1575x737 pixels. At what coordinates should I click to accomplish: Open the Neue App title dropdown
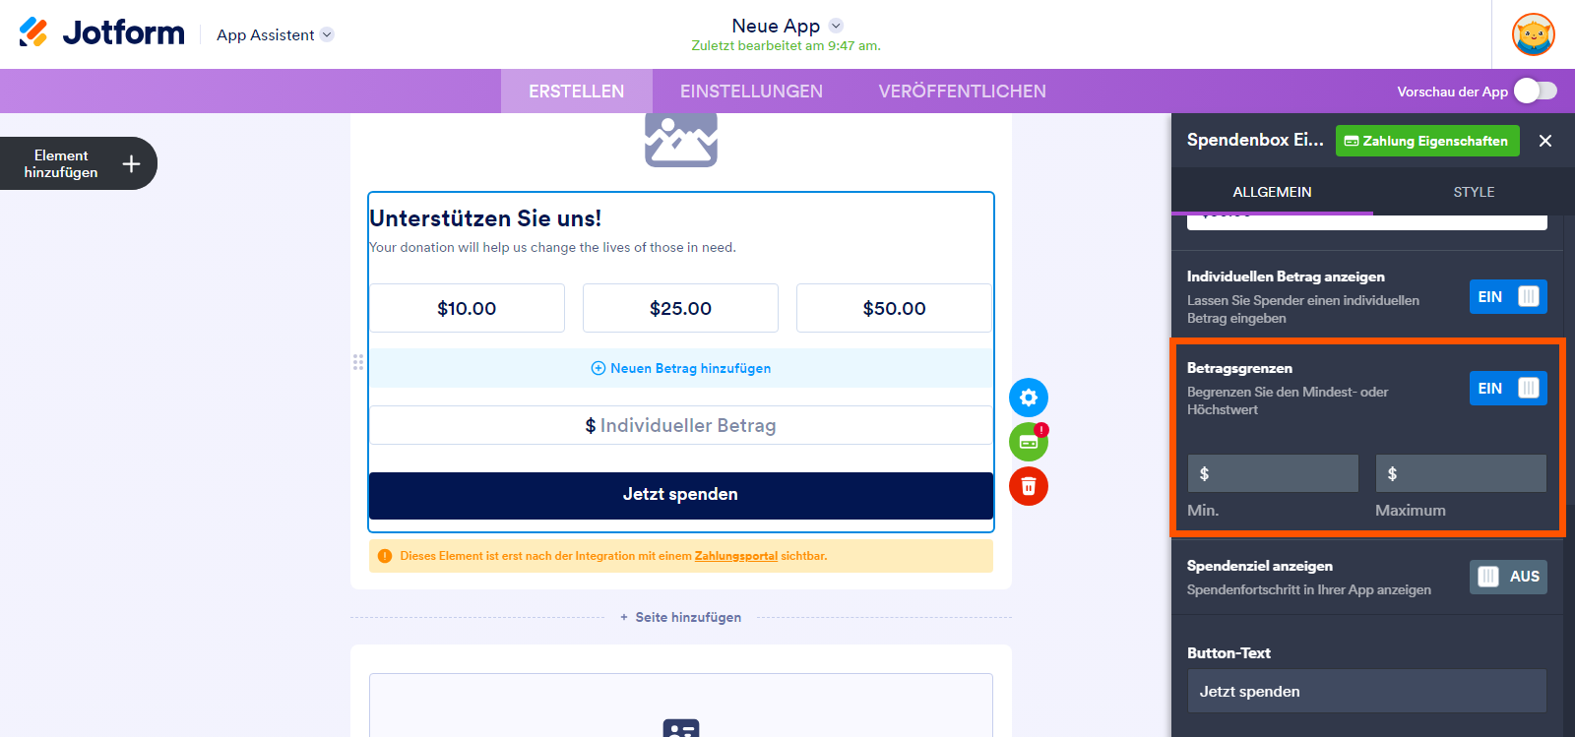click(x=836, y=26)
